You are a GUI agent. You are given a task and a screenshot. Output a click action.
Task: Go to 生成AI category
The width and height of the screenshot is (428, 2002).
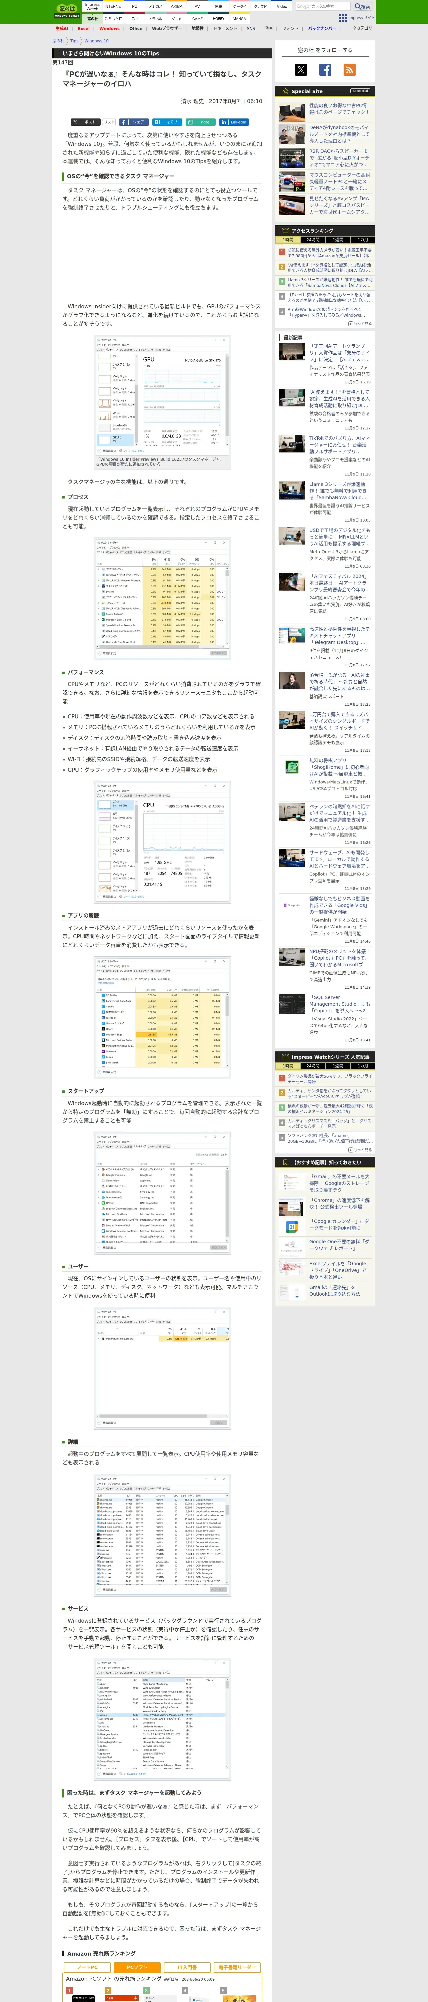(61, 28)
